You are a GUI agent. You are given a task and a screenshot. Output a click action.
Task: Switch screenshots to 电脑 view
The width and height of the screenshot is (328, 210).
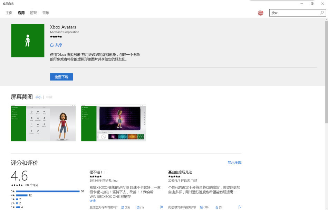click(49, 97)
